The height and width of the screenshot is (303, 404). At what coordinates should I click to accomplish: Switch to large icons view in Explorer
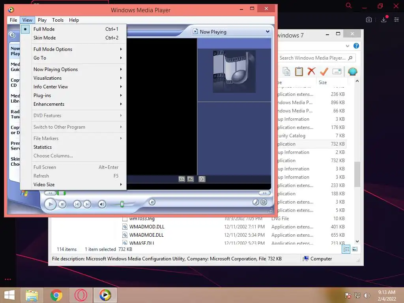355,249
